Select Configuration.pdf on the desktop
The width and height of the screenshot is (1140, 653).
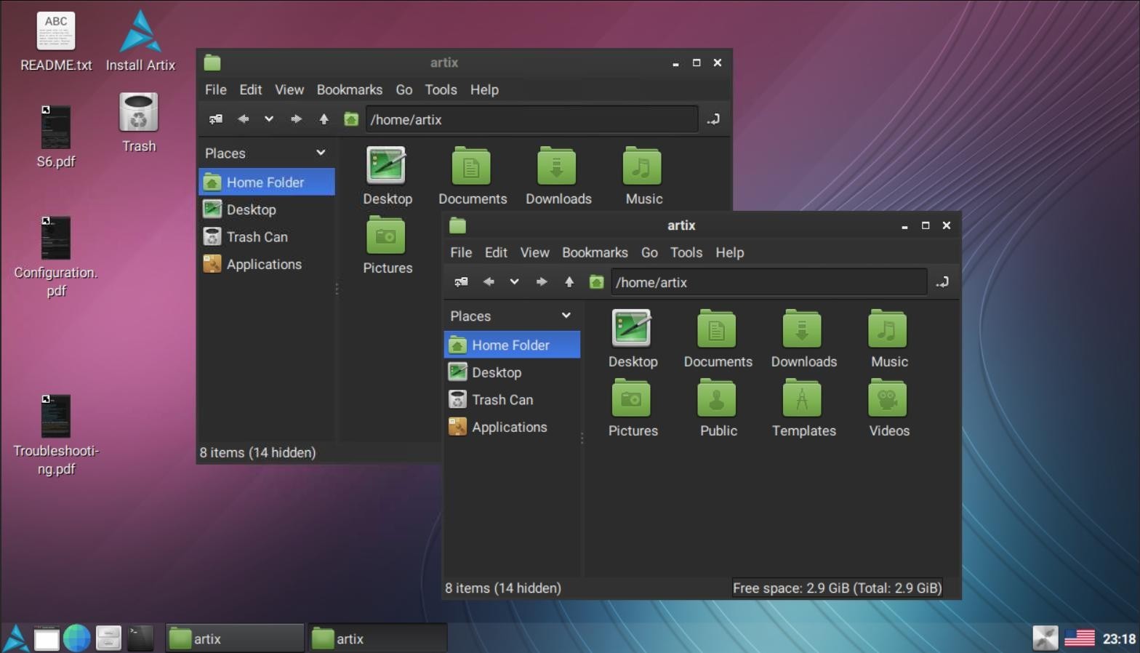(x=56, y=257)
